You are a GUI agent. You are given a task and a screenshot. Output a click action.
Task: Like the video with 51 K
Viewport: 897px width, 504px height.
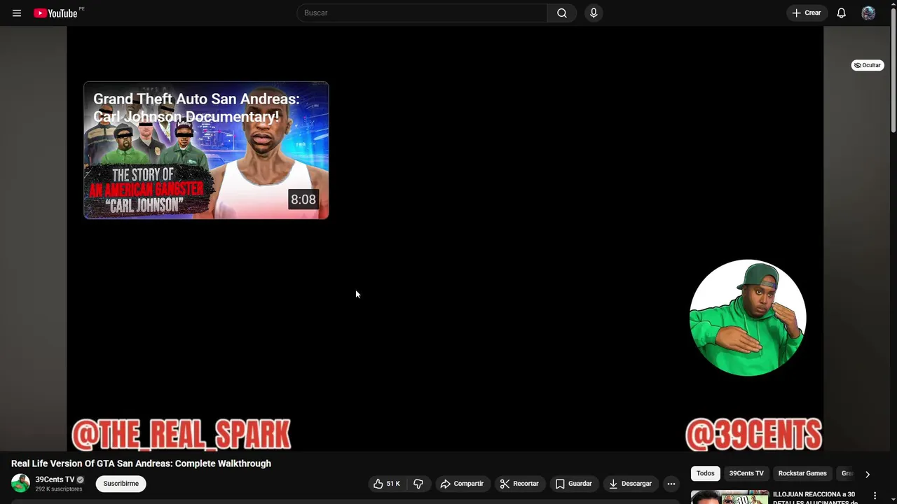tap(386, 484)
